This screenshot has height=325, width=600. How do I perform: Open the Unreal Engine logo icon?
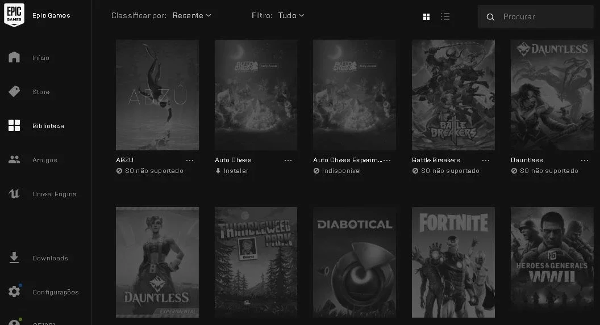pos(14,193)
